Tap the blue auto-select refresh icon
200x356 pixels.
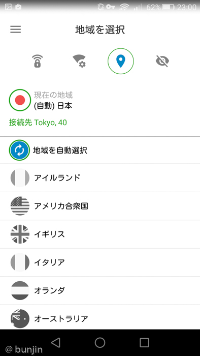click(x=19, y=150)
